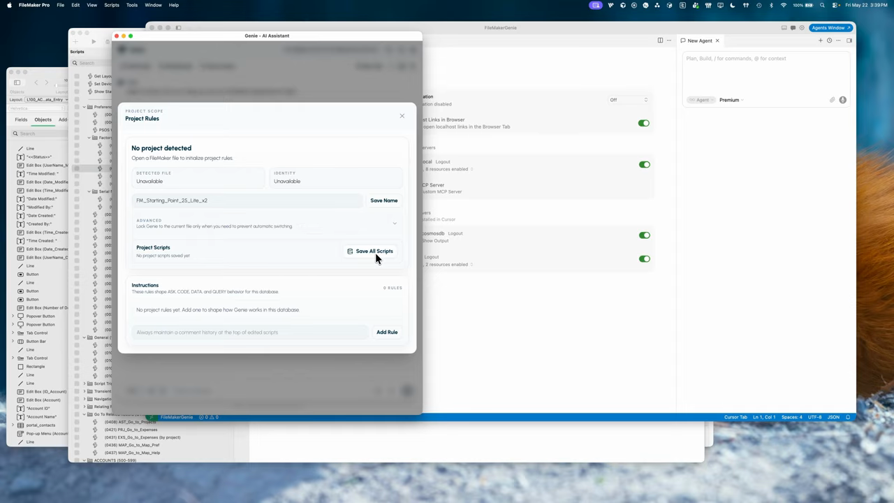Open the Off dropdown in Cursor settings
The height and width of the screenshot is (503, 894).
(x=629, y=100)
